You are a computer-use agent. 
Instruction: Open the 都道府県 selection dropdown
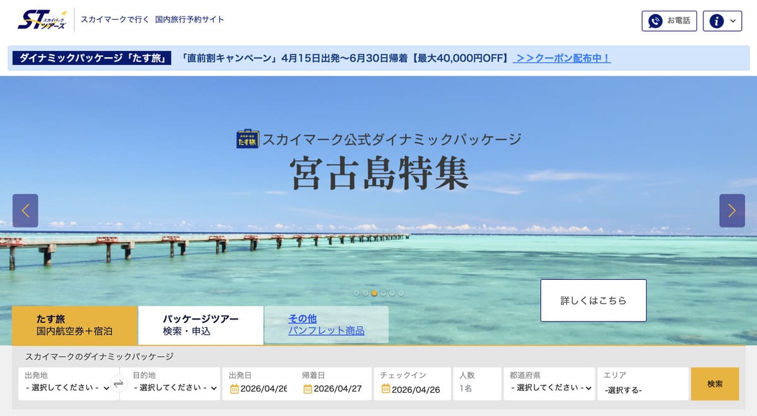click(x=549, y=388)
